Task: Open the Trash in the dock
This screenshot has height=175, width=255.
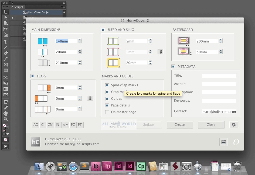Action: (x=237, y=166)
